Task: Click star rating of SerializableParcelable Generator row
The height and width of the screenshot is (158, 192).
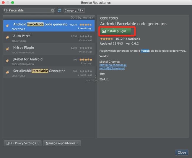Action: point(86,71)
